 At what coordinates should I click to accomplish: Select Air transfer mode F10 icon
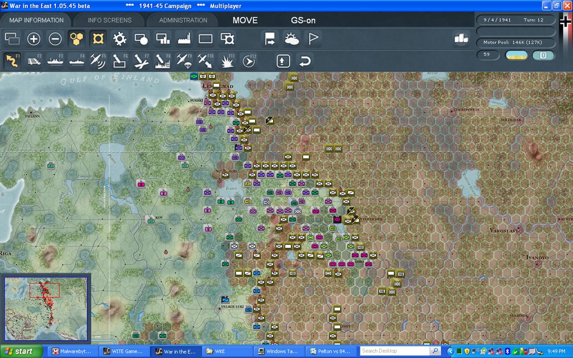206,61
